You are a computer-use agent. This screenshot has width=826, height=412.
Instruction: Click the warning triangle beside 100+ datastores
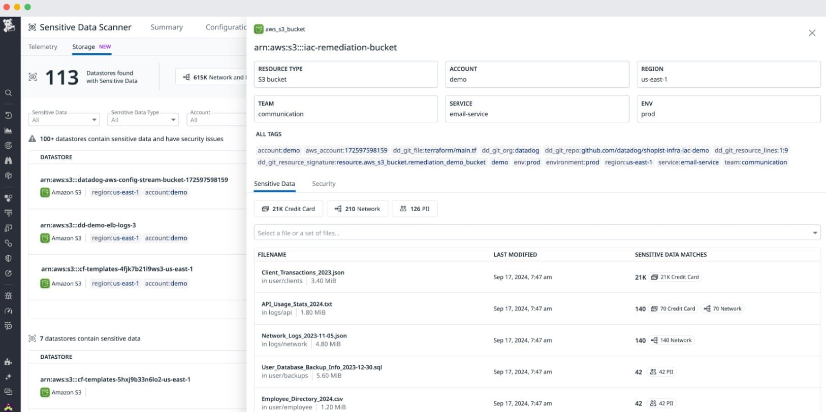(x=33, y=139)
